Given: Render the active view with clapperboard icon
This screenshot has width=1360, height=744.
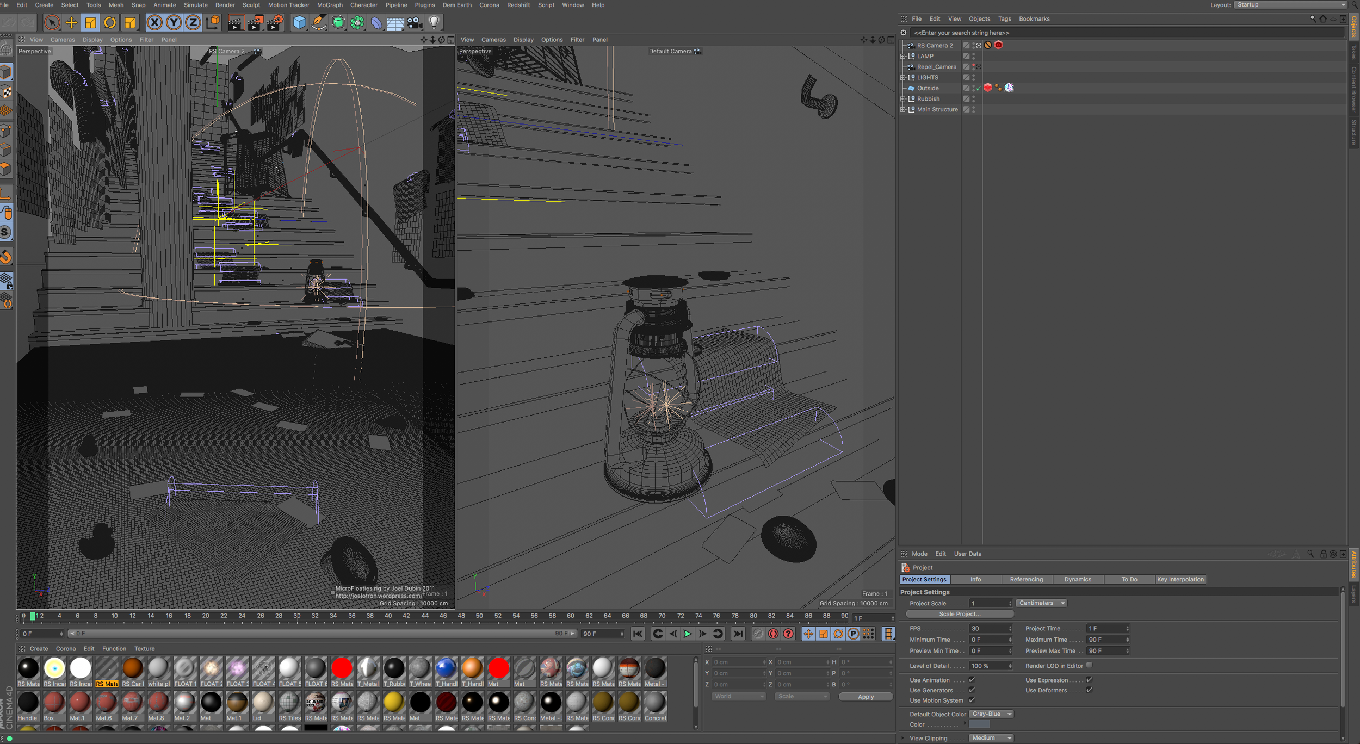Looking at the screenshot, I should coord(235,23).
